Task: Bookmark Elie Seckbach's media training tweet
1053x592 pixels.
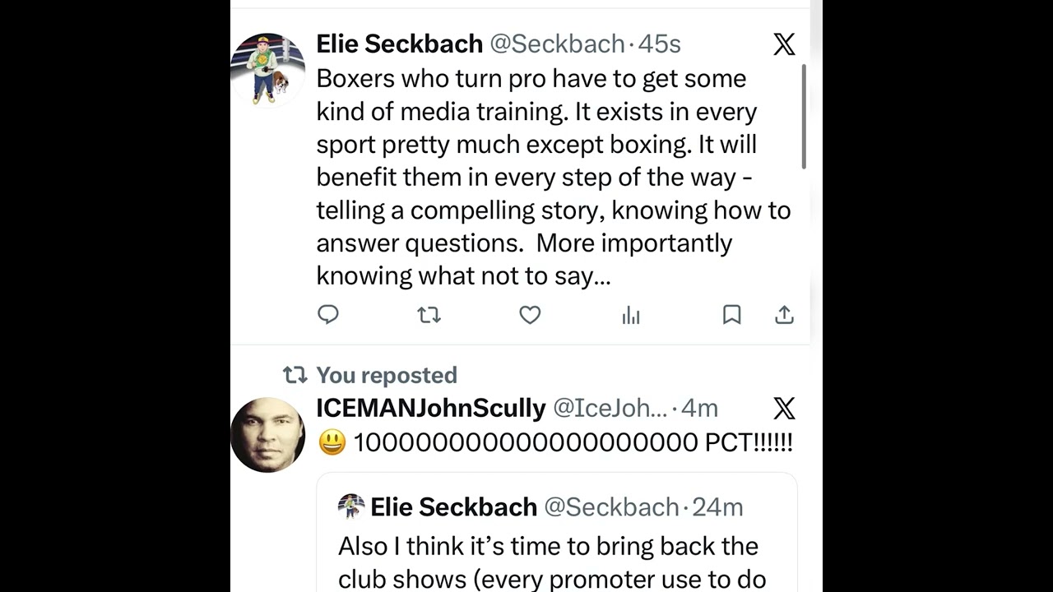Action: 731,315
